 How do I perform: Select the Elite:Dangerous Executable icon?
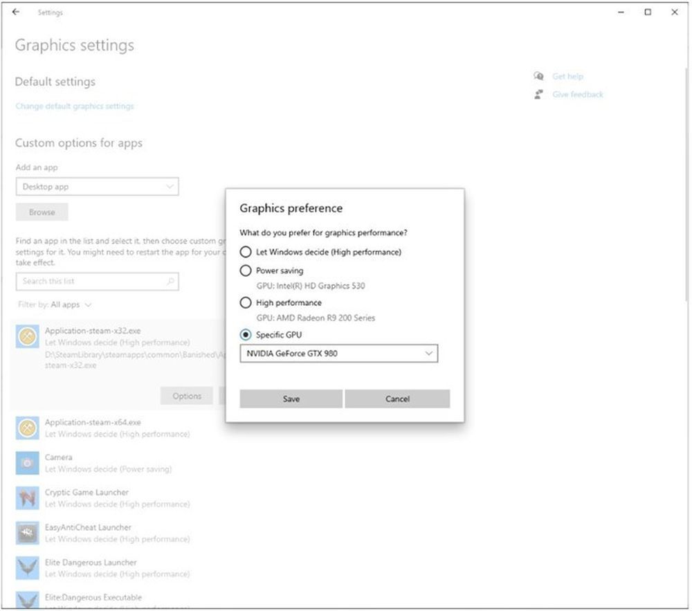(28, 600)
